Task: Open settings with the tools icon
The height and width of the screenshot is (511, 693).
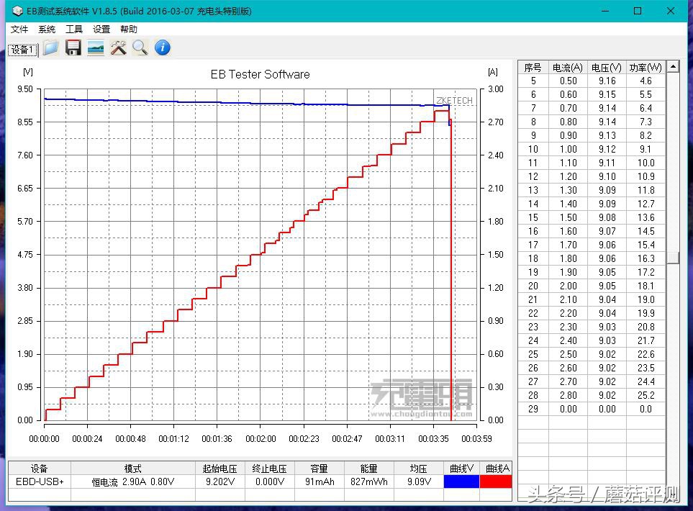Action: tap(118, 48)
